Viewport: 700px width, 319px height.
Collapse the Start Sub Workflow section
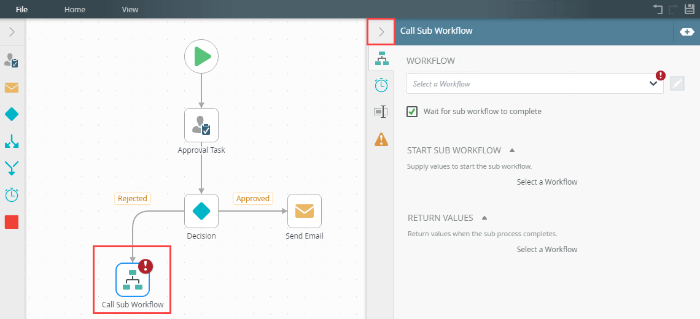coord(512,150)
